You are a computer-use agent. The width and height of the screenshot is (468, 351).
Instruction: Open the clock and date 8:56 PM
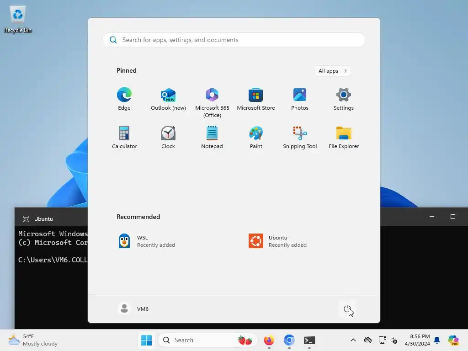point(417,340)
